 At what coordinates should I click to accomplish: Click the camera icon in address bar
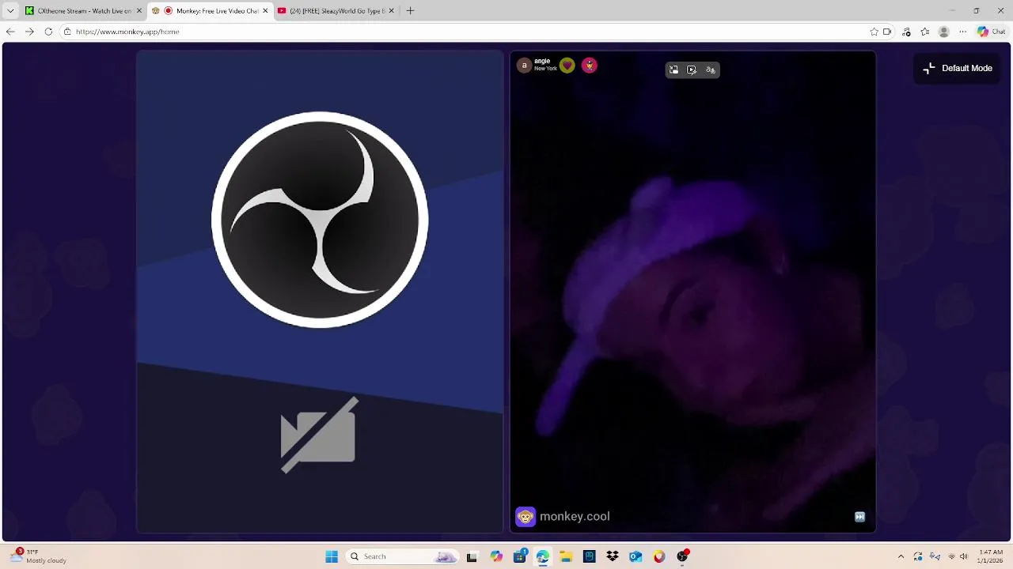click(887, 32)
